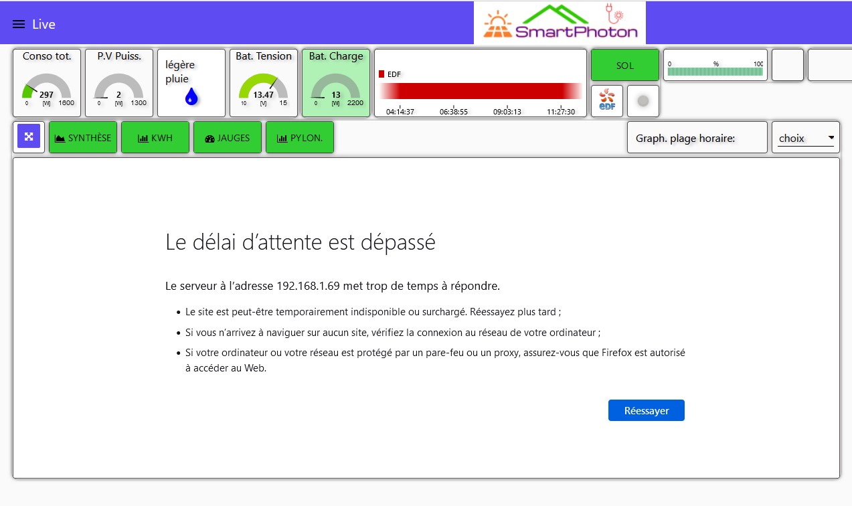
Task: Open the hamburger menu next to Live
Action: coord(19,24)
